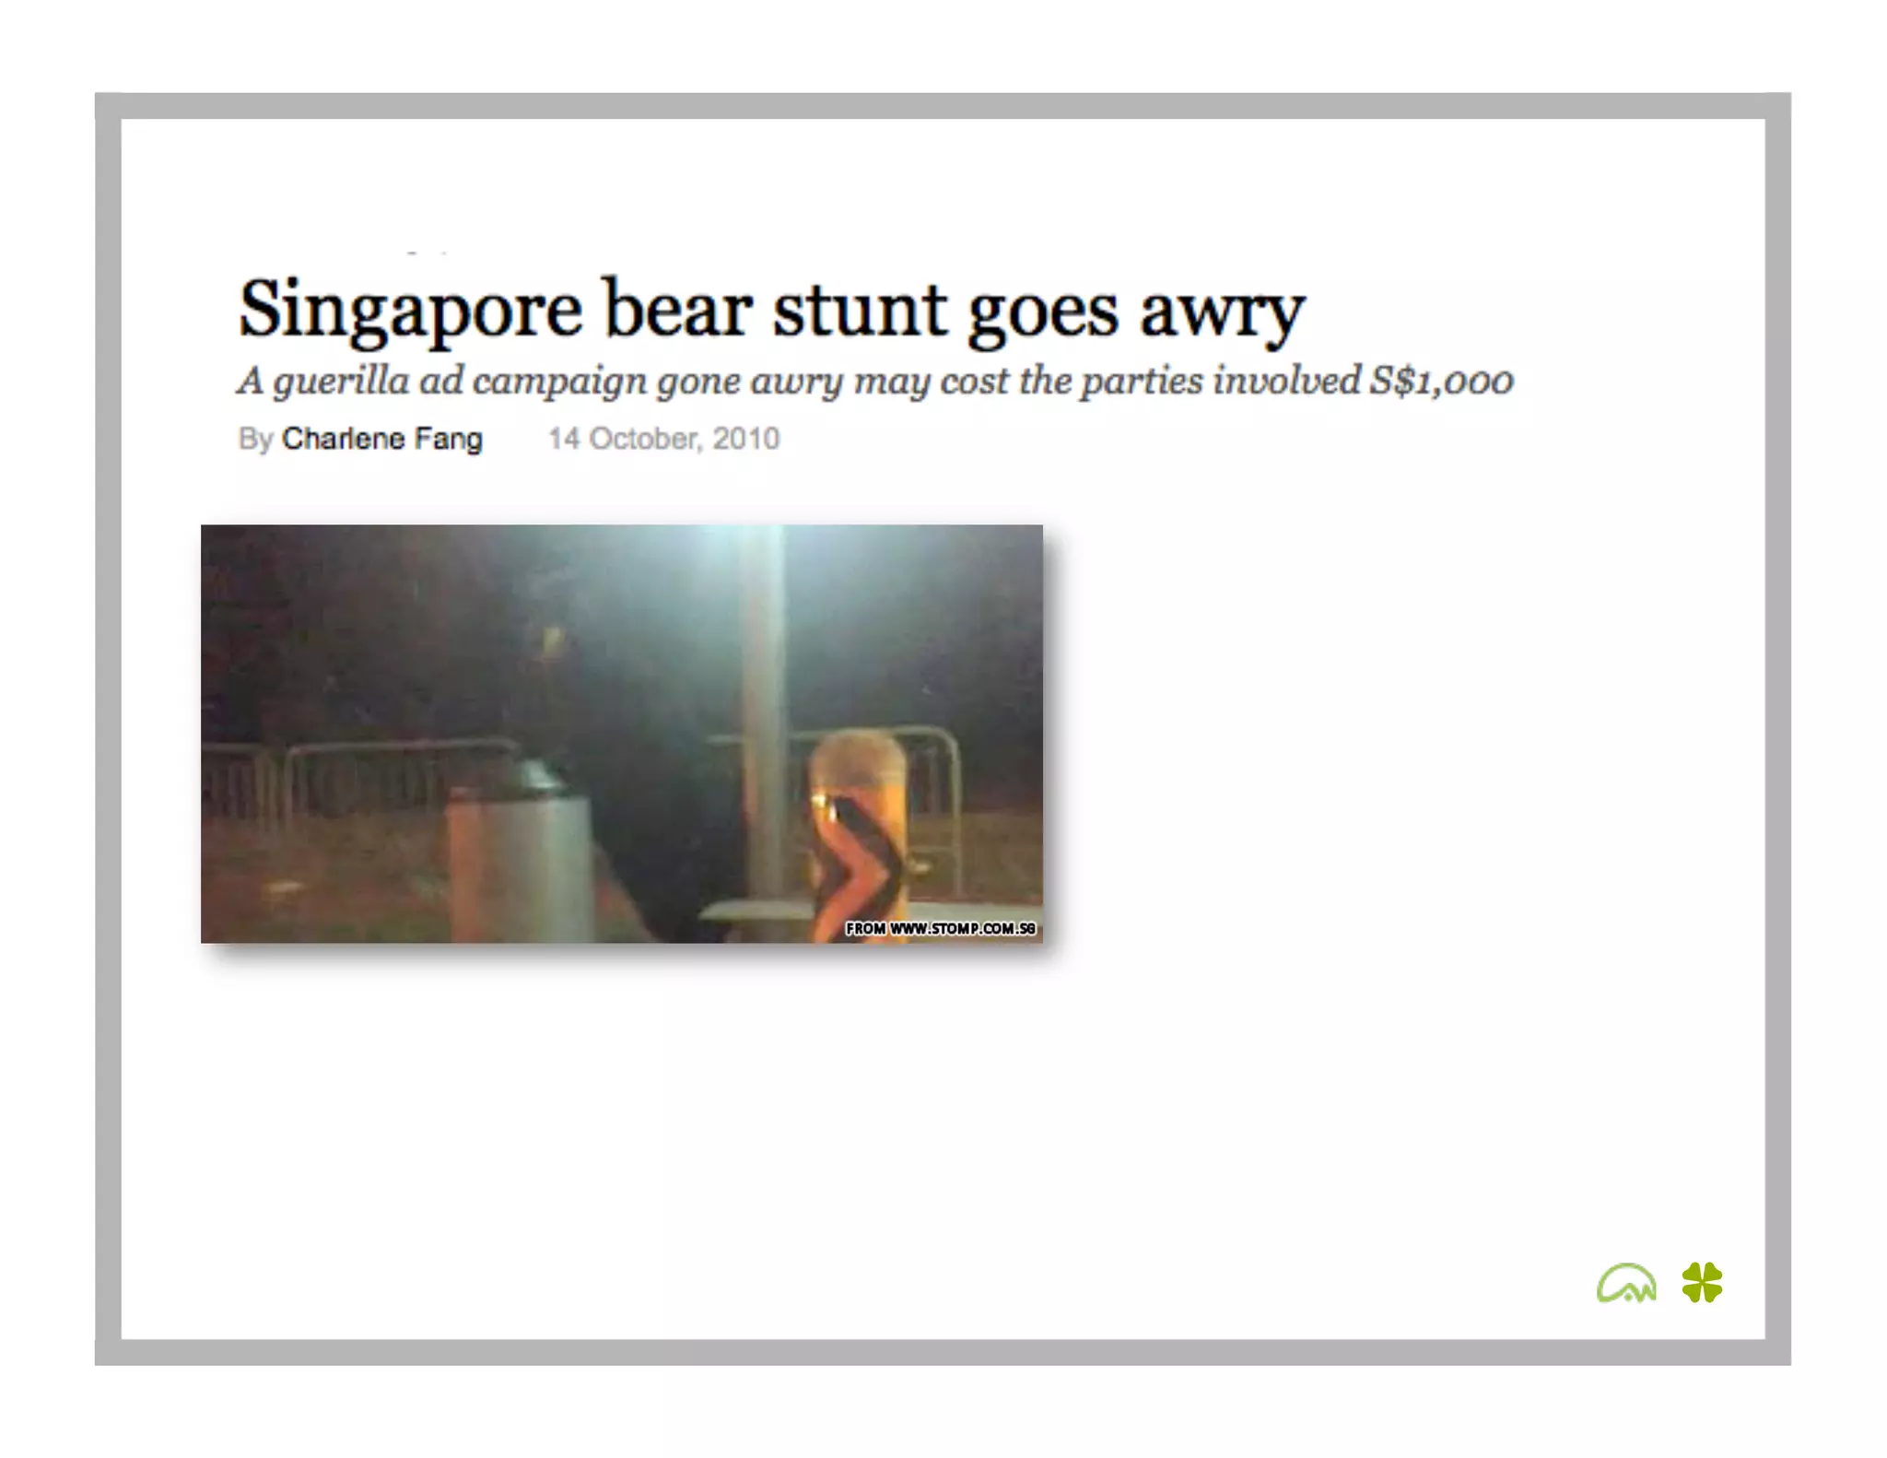Select the date 14 October, 2010
This screenshot has height=1458, width=1887.
pos(663,439)
